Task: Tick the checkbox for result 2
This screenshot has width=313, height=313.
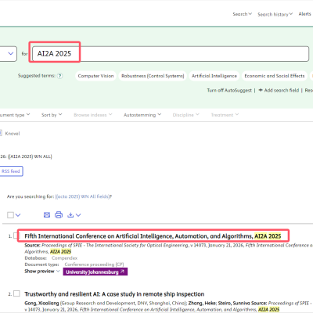Action: pyautogui.click(x=16, y=293)
